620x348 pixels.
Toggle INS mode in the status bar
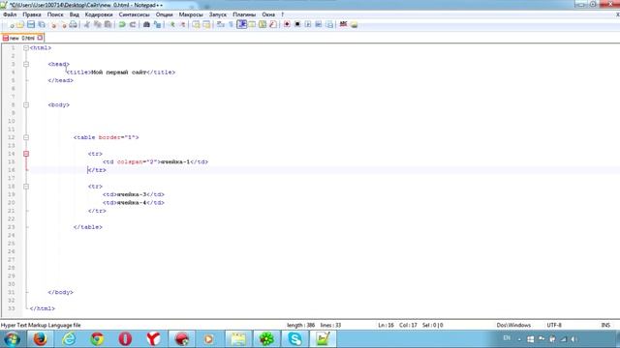click(x=605, y=325)
